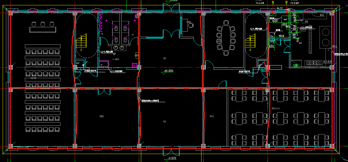Click the magenta crossed box in the restroom corner
This screenshot has width=348, height=162.
[x=134, y=65]
